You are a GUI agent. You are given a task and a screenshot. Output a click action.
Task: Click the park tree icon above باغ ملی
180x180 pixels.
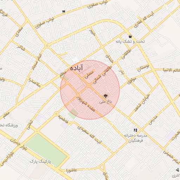(x=105, y=96)
